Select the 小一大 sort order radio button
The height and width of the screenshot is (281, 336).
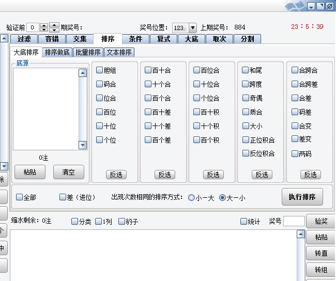click(x=192, y=197)
